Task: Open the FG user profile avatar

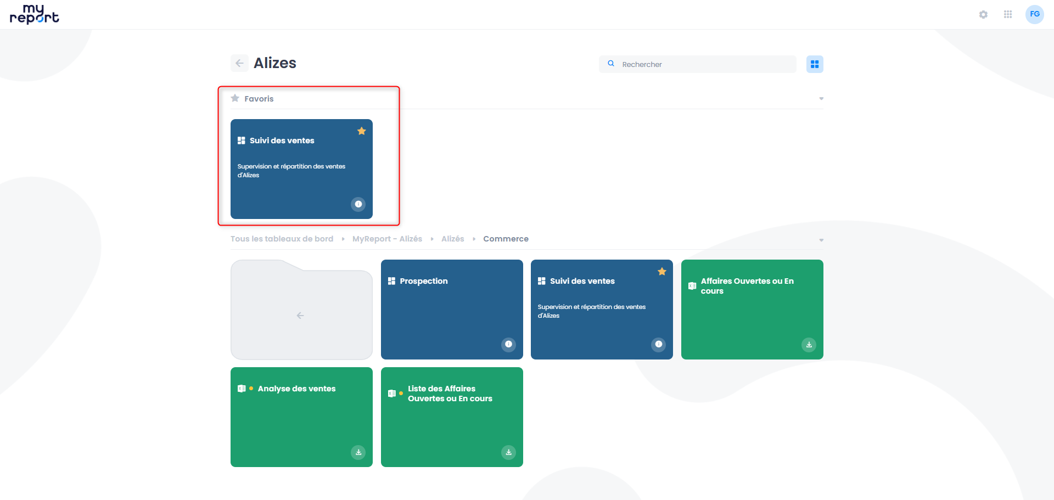Action: (1035, 14)
